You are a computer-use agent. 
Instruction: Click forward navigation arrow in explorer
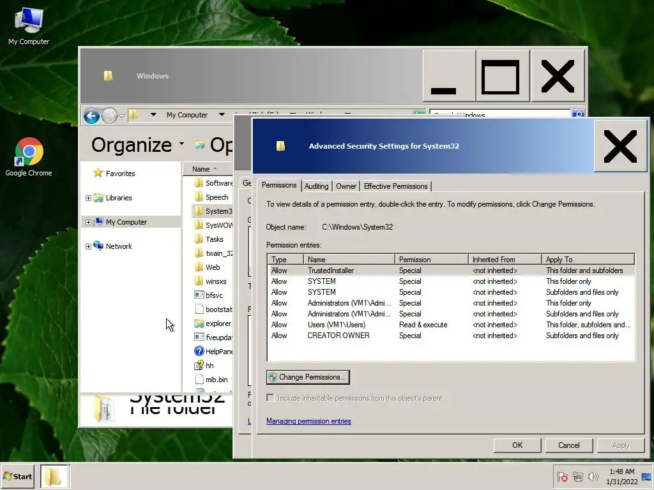pos(109,115)
